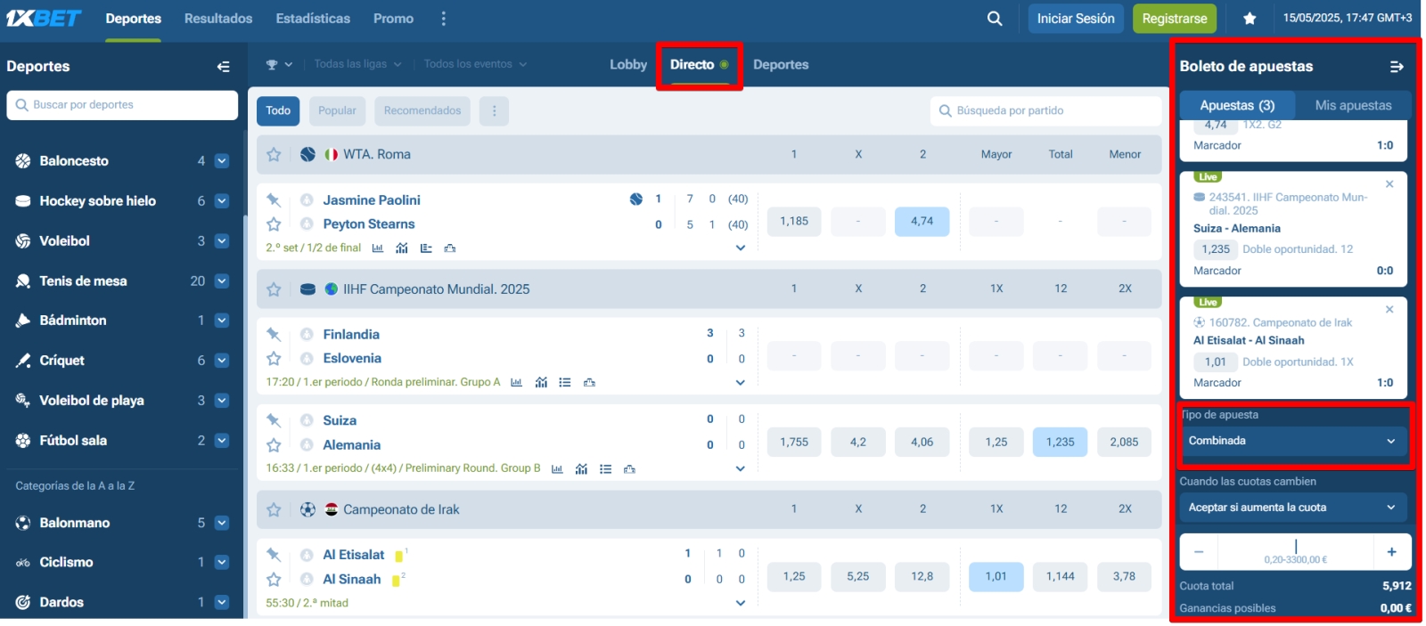Screen dimensions: 1426x626
Task: Switch to Directo tab
Action: (x=699, y=65)
